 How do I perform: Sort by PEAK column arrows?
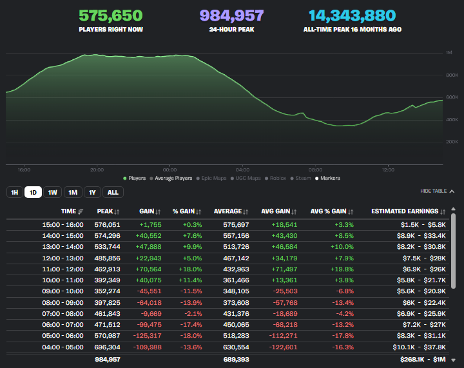(117, 212)
